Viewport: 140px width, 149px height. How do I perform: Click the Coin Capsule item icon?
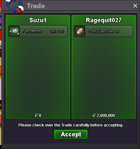[80, 31]
